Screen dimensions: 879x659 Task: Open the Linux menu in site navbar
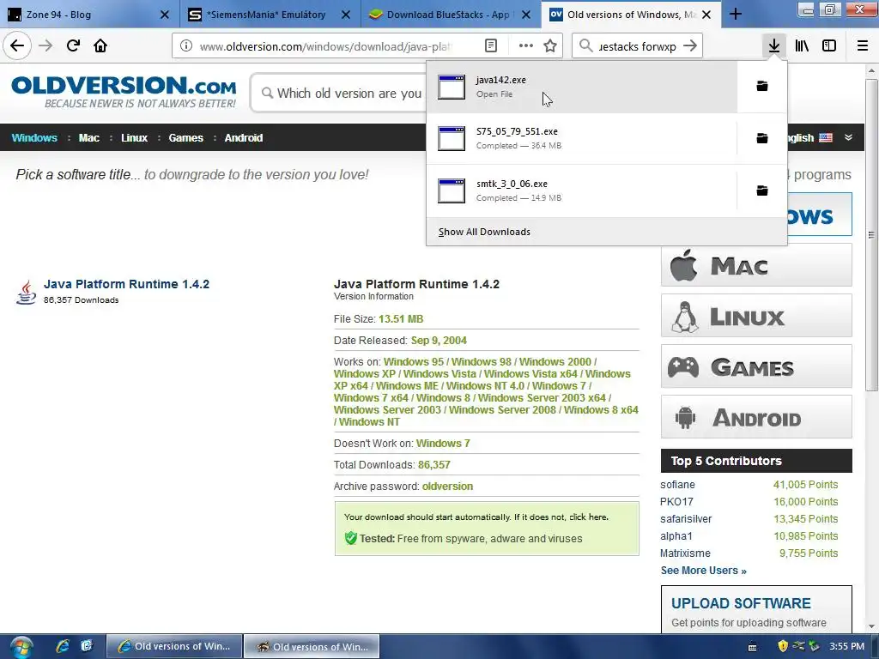pos(134,138)
